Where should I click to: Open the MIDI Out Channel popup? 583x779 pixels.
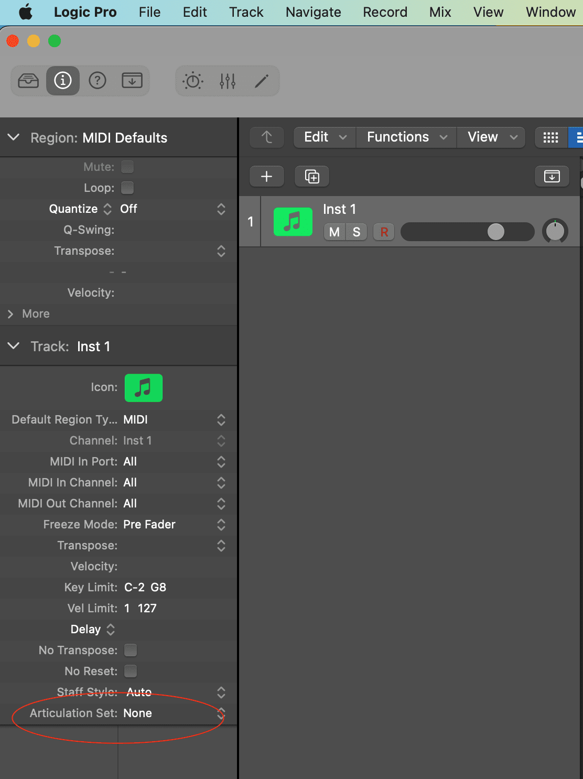[175, 503]
